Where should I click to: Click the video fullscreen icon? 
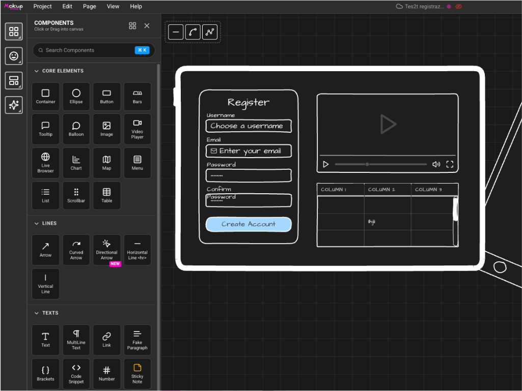pos(450,164)
